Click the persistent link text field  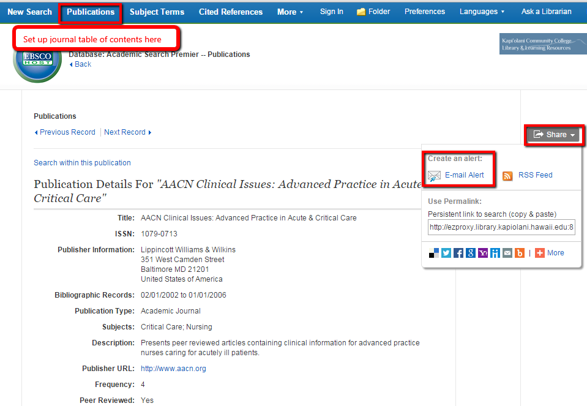pyautogui.click(x=501, y=227)
